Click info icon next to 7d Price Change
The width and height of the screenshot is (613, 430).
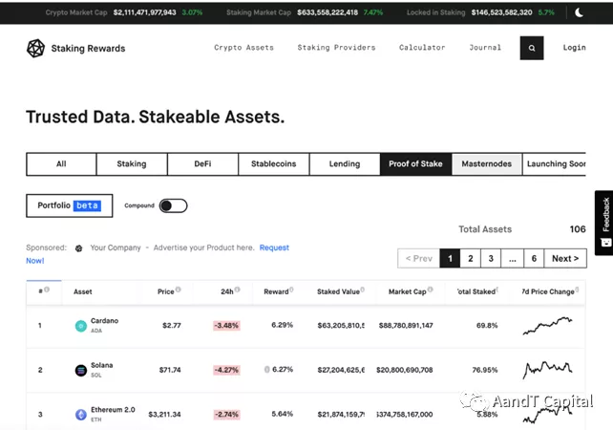[577, 290]
